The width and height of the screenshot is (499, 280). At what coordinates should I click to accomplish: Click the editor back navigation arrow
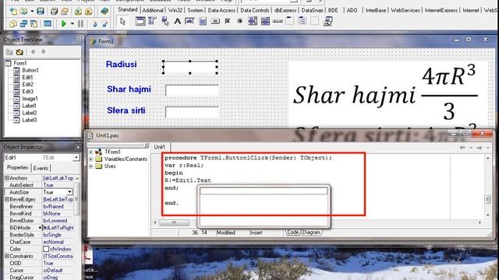coord(462,147)
